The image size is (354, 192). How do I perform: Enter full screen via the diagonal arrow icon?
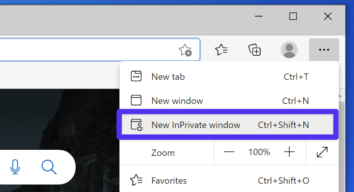coord(322,152)
